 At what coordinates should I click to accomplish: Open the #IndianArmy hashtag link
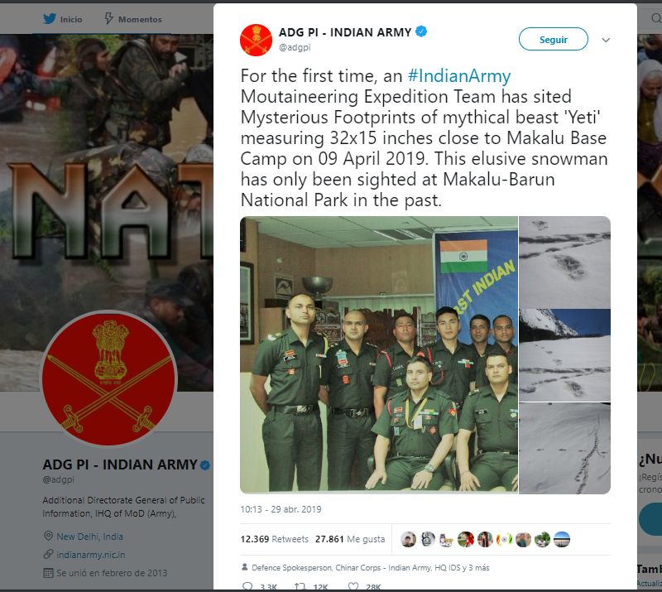tap(459, 76)
